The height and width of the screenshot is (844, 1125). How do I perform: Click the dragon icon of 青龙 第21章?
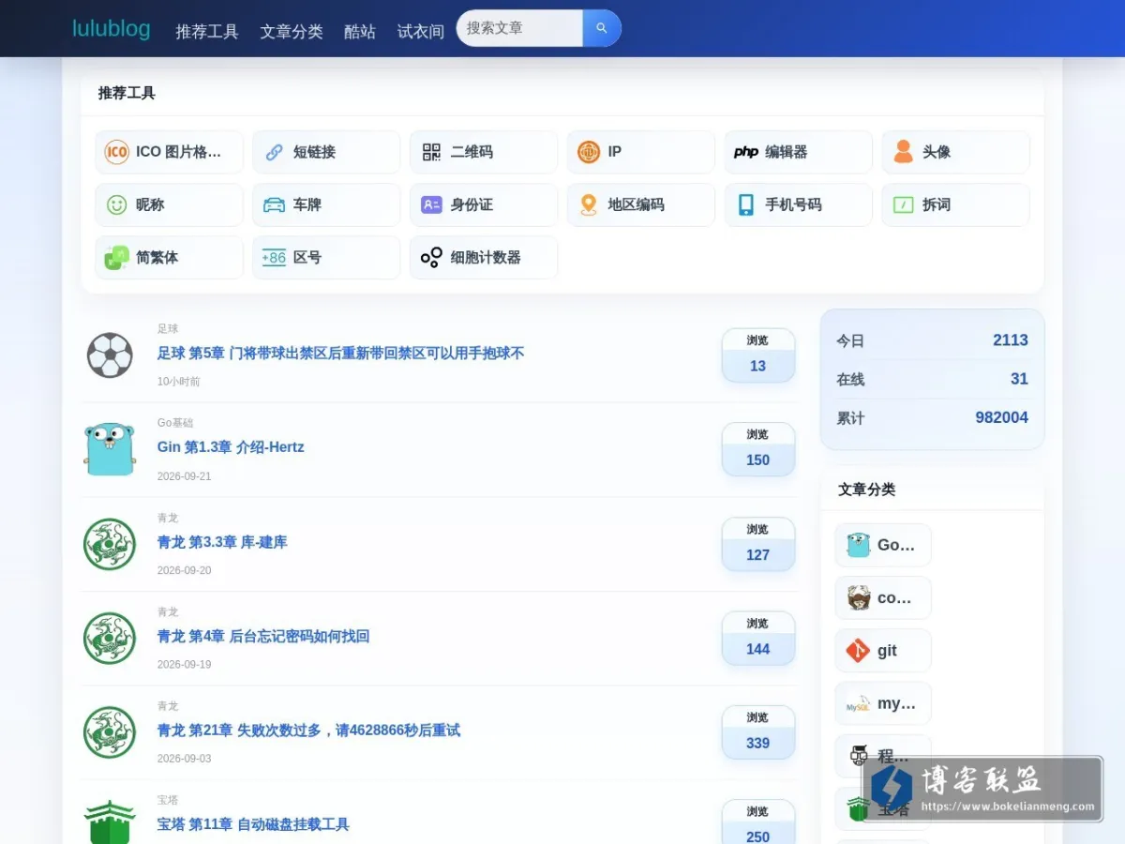pos(110,731)
